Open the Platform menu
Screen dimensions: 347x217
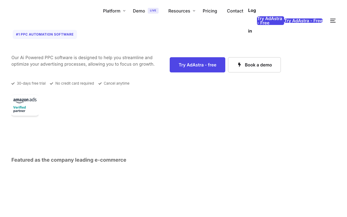pos(112,11)
